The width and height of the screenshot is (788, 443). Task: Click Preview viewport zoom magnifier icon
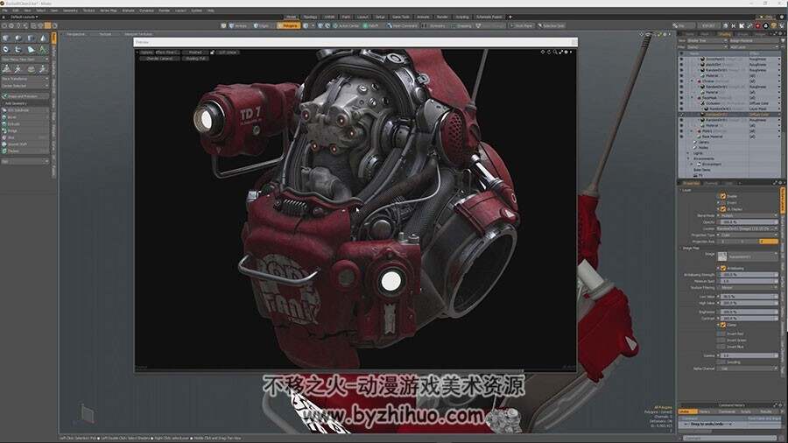pos(555,52)
